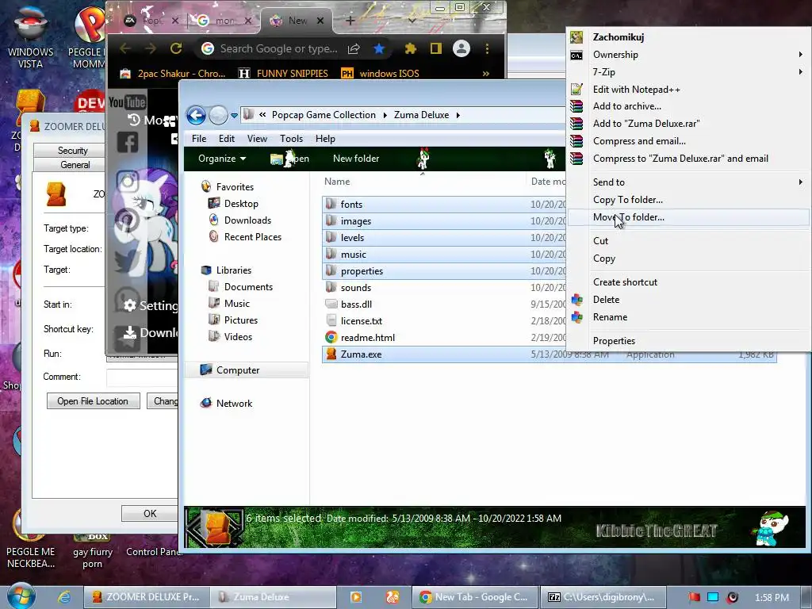Choose Zachomikuj in context menu

(619, 36)
